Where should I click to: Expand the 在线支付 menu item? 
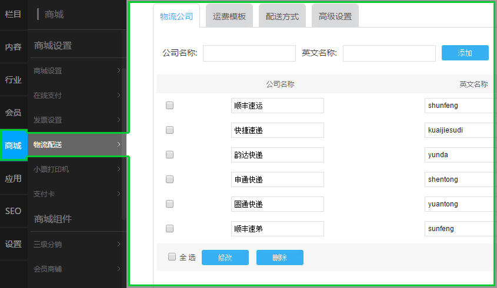coord(76,96)
